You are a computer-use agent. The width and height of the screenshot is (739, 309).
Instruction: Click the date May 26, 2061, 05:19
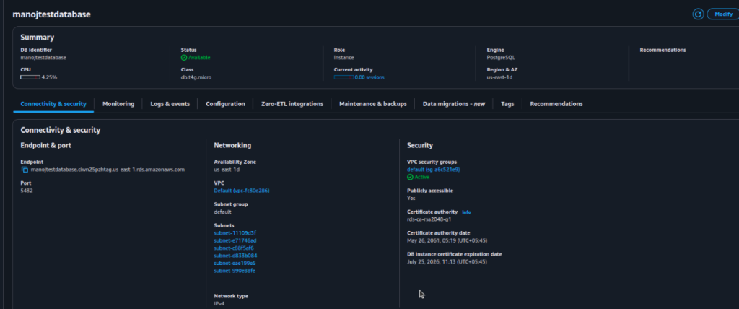[x=447, y=240]
